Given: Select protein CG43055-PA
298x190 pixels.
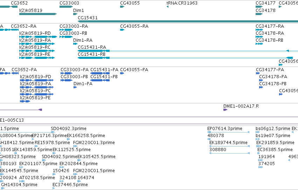Looking at the screenshot, I should click(x=122, y=73).
